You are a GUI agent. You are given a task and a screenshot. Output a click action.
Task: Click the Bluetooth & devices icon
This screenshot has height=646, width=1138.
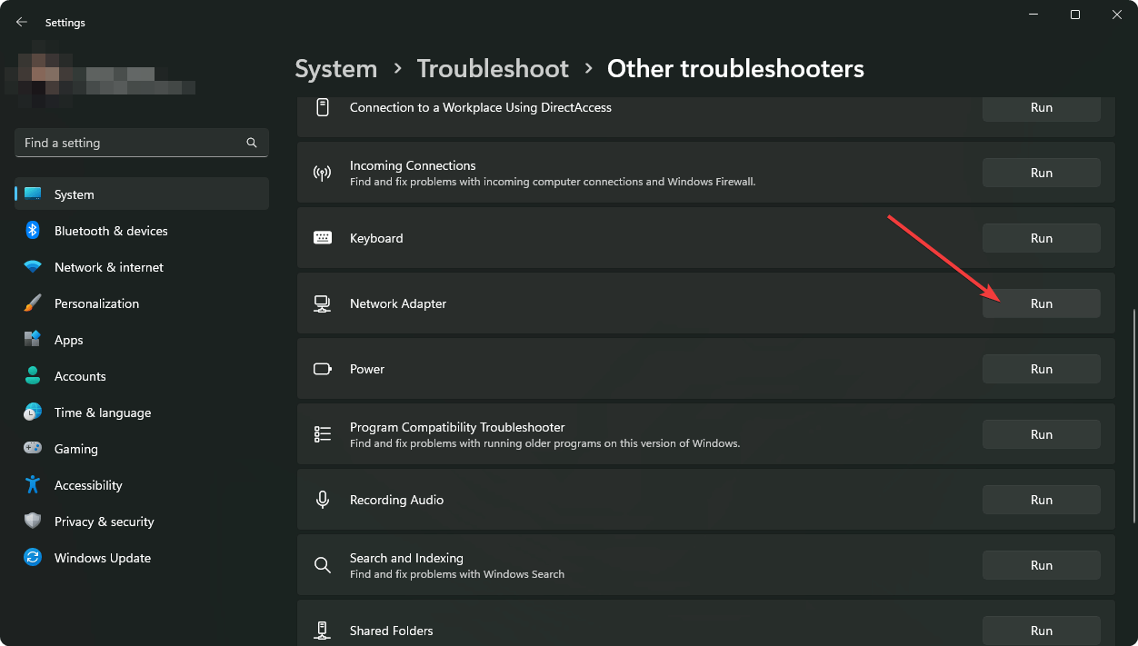pos(33,231)
